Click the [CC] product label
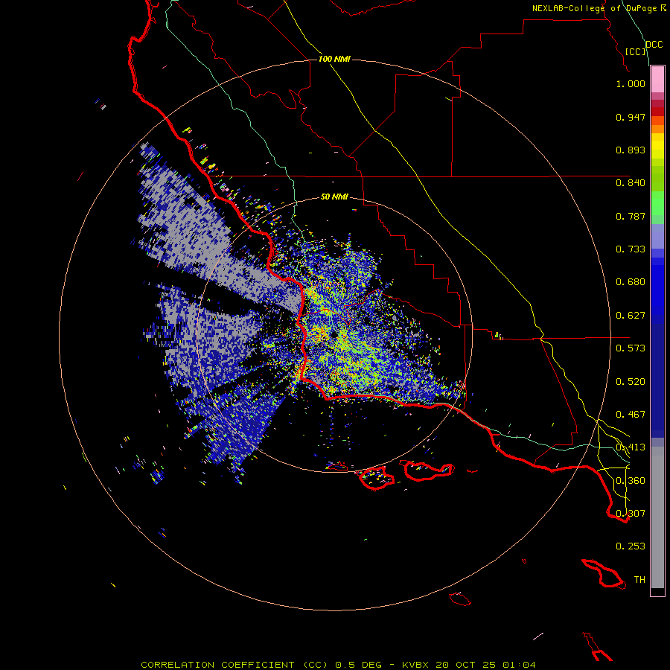Viewport: 670px width, 670px height. pyautogui.click(x=636, y=51)
